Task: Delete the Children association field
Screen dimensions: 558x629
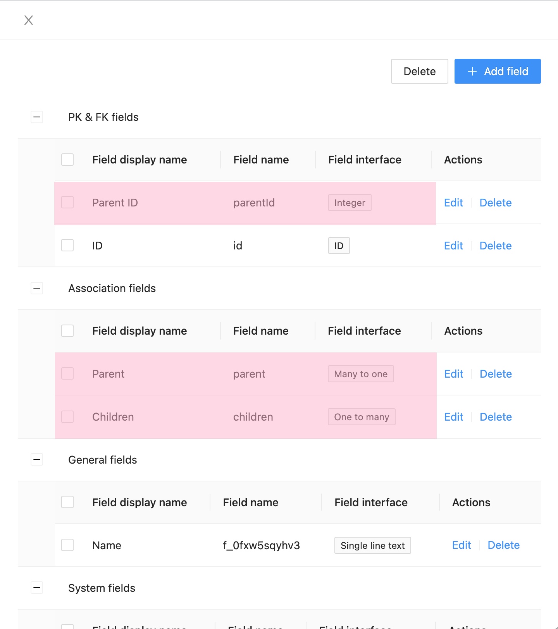Action: pos(496,417)
